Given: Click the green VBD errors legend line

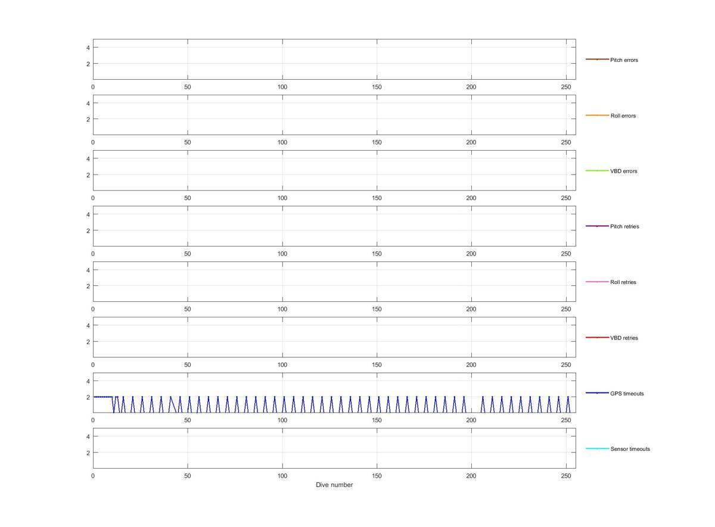Looking at the screenshot, I should pos(597,170).
